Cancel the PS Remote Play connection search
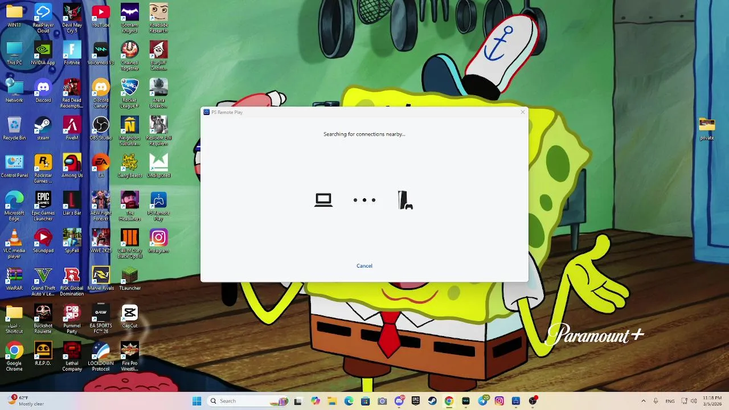Viewport: 729px width, 410px height. pyautogui.click(x=364, y=266)
